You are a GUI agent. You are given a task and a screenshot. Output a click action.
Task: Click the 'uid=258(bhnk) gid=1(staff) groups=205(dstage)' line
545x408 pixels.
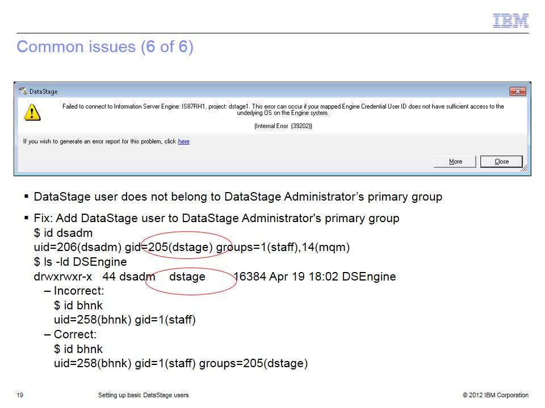181,363
